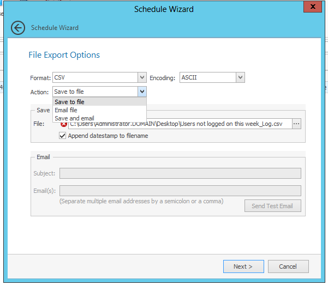
Task: Open file browser with ellipsis button
Action: (x=296, y=124)
